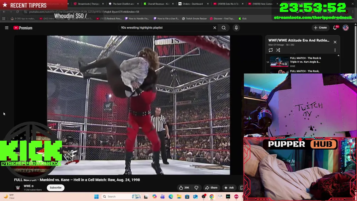Share this video

tap(211, 188)
